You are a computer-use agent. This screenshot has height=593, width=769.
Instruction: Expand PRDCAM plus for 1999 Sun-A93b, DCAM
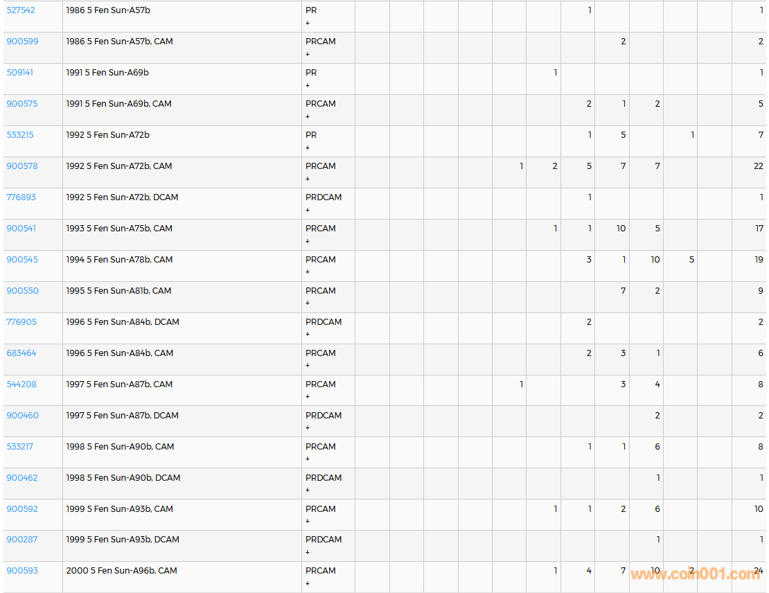pyautogui.click(x=308, y=552)
